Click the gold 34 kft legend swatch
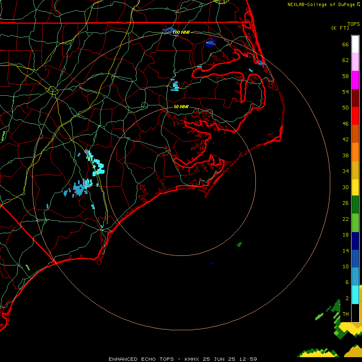This screenshot has width=362, height=362. 355,170
